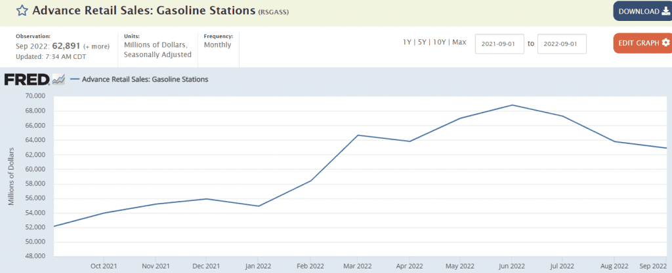Click the Monthly frequency text
This screenshot has width=672, height=273.
click(x=217, y=45)
